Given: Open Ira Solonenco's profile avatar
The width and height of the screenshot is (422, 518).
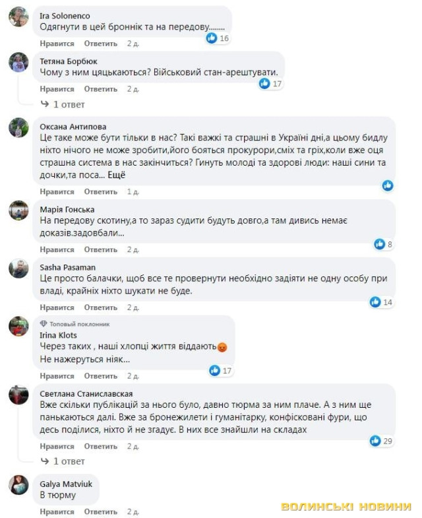Looking at the screenshot, I should coord(18,17).
